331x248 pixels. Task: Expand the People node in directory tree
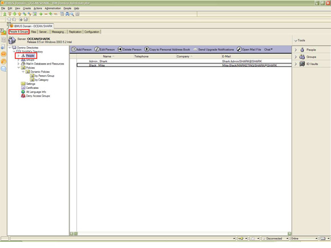(19, 56)
